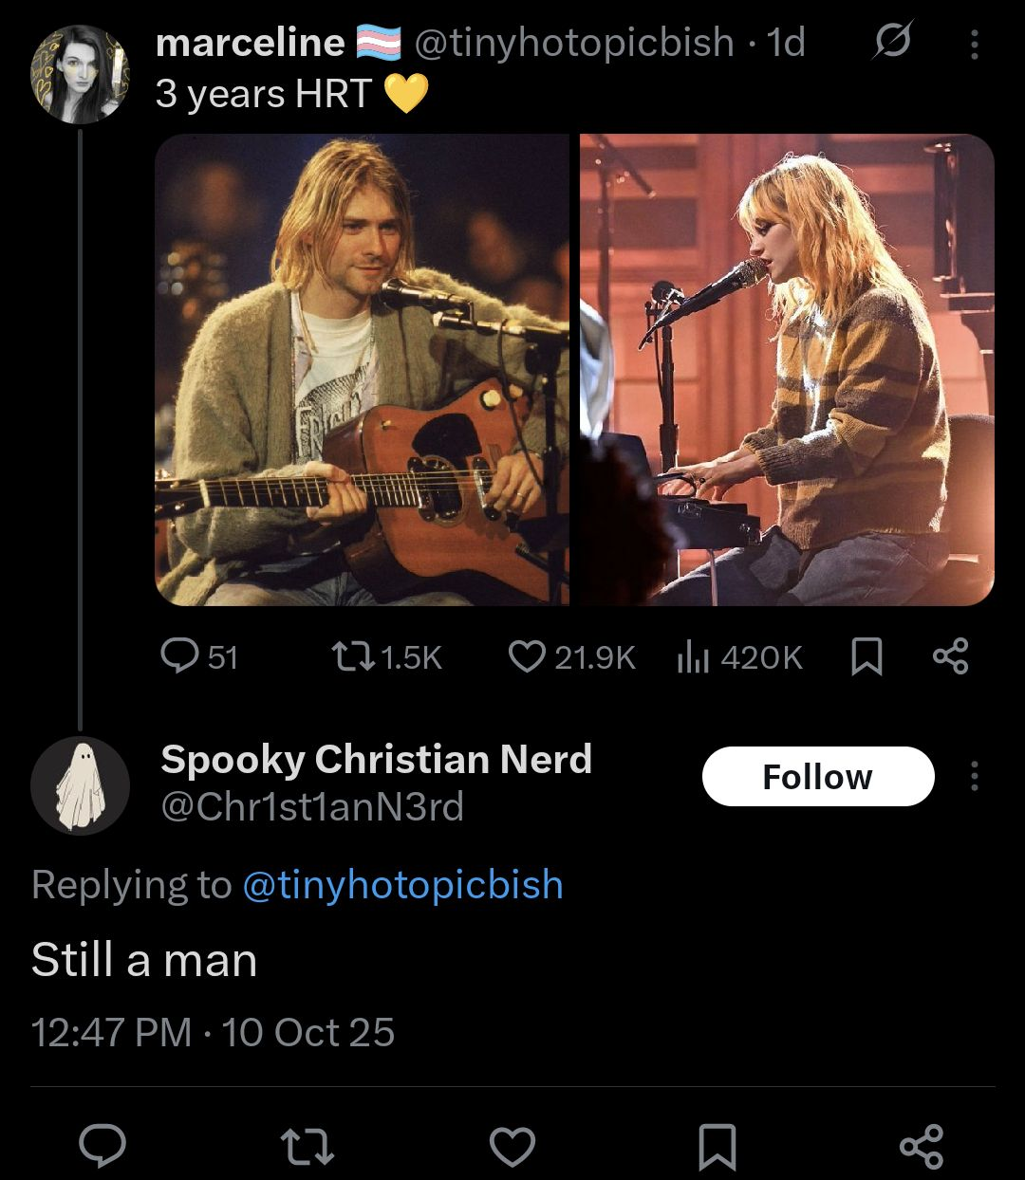Open more options beside the Follow button

pyautogui.click(x=974, y=777)
